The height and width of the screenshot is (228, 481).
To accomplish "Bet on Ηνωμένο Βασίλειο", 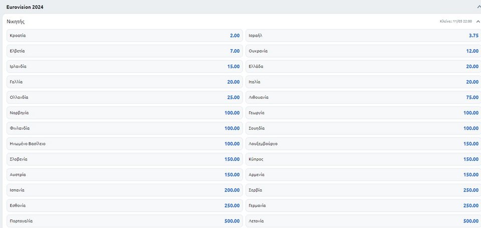I will click(125, 144).
